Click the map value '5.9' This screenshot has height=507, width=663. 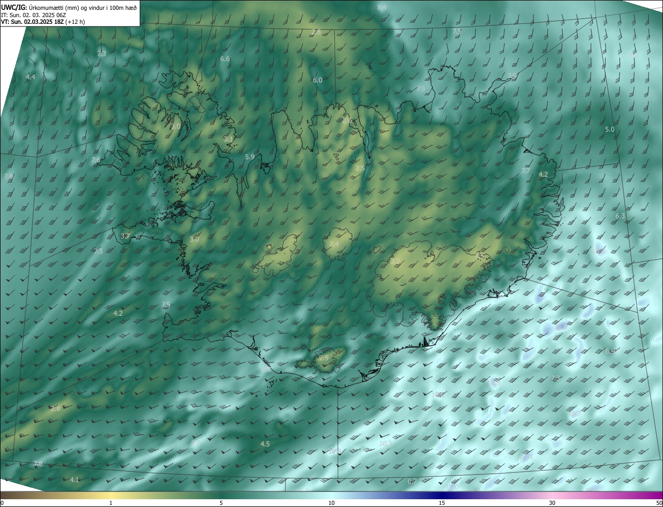[250, 157]
